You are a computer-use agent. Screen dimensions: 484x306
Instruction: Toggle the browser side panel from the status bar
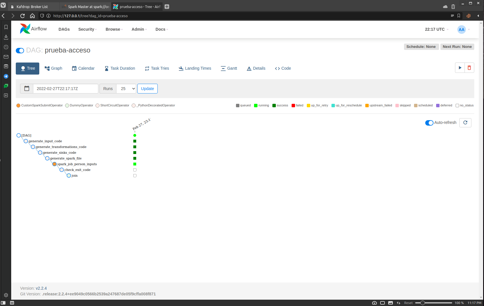[3, 303]
